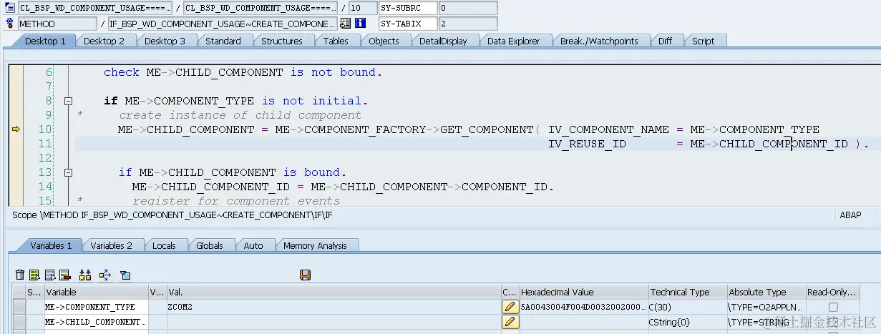Switch to the Desktop 1 tab
Viewport: 881px width, 334px height.
coord(44,41)
